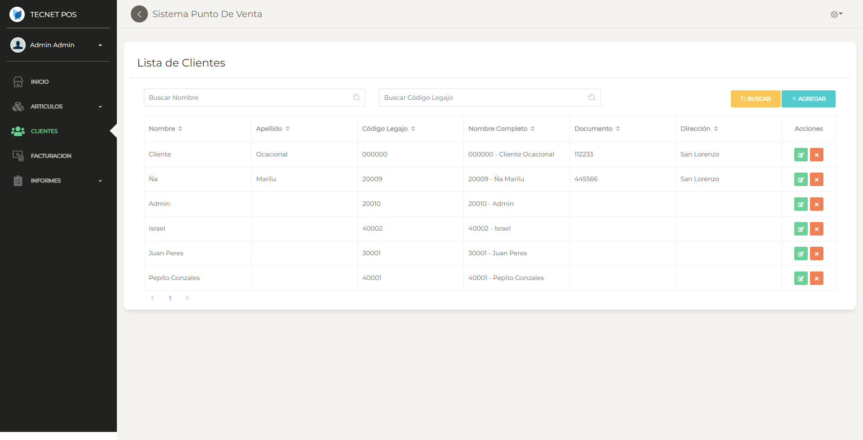Select the Inicio home icon
This screenshot has width=863, height=440.
click(x=18, y=81)
